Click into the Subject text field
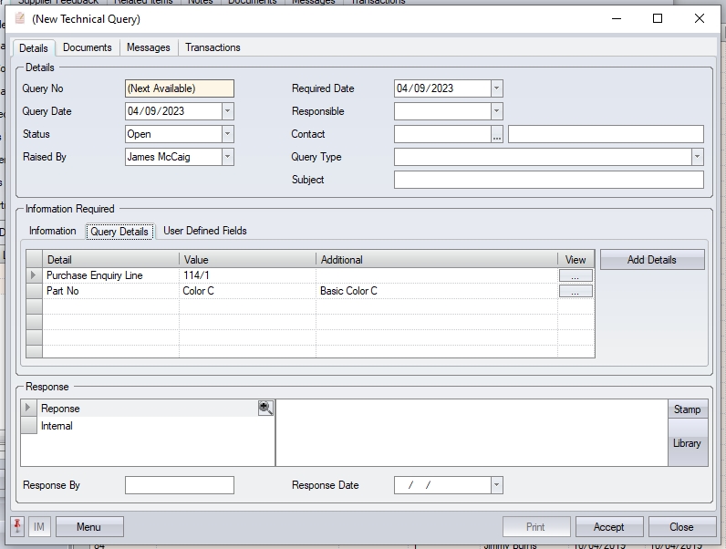This screenshot has width=726, height=549. pos(548,180)
